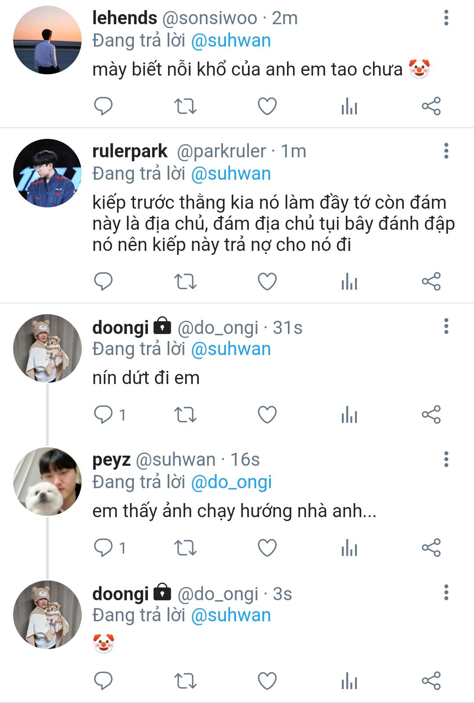Viewport: 474px width, 703px height.
Task: Like rulerpark's tweet
Action: (x=267, y=282)
